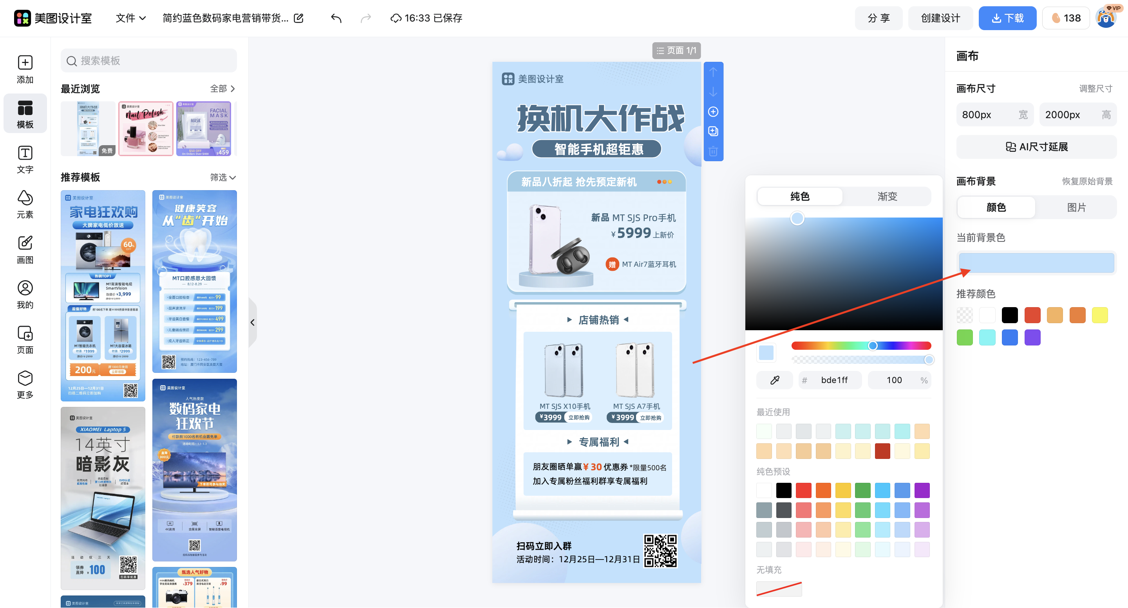Expand the 筛选 filter dropdown
The image size is (1128, 608).
223,178
